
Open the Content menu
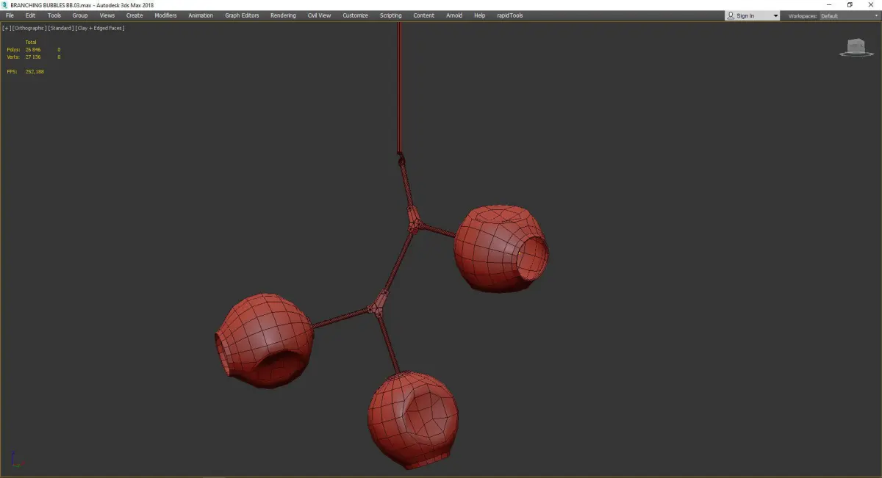423,15
